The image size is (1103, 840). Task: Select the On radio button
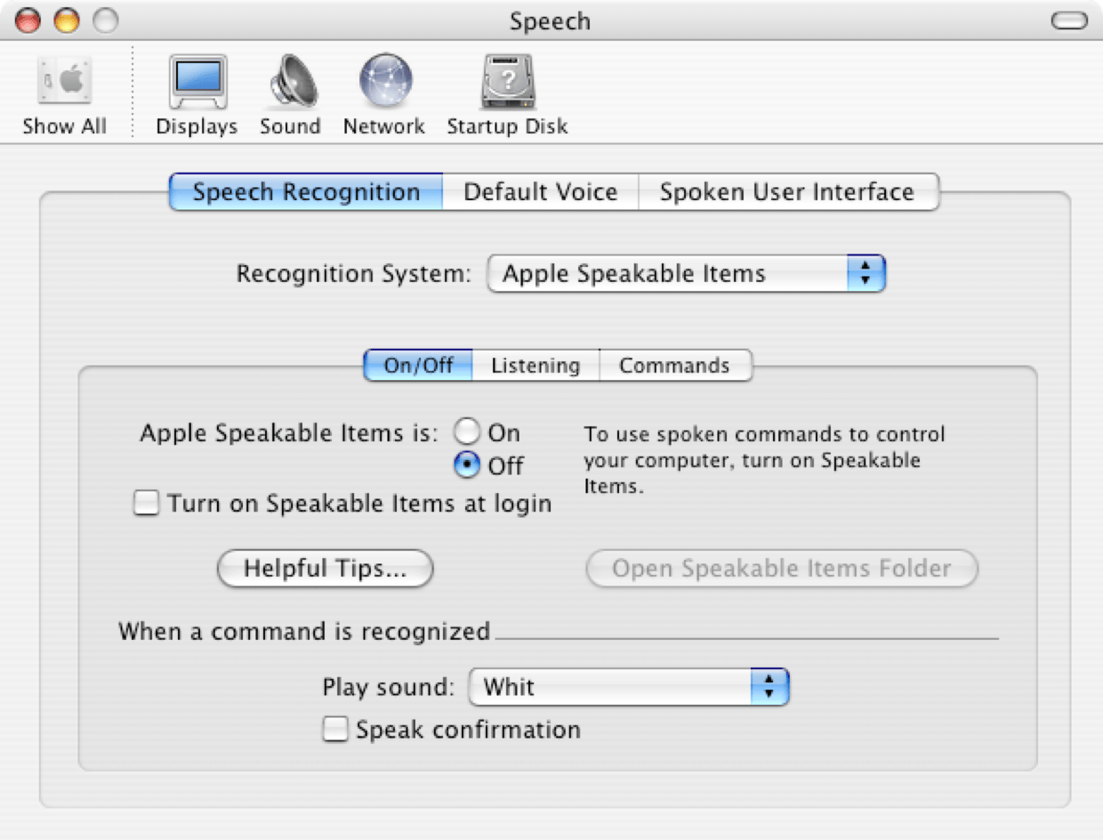point(467,433)
